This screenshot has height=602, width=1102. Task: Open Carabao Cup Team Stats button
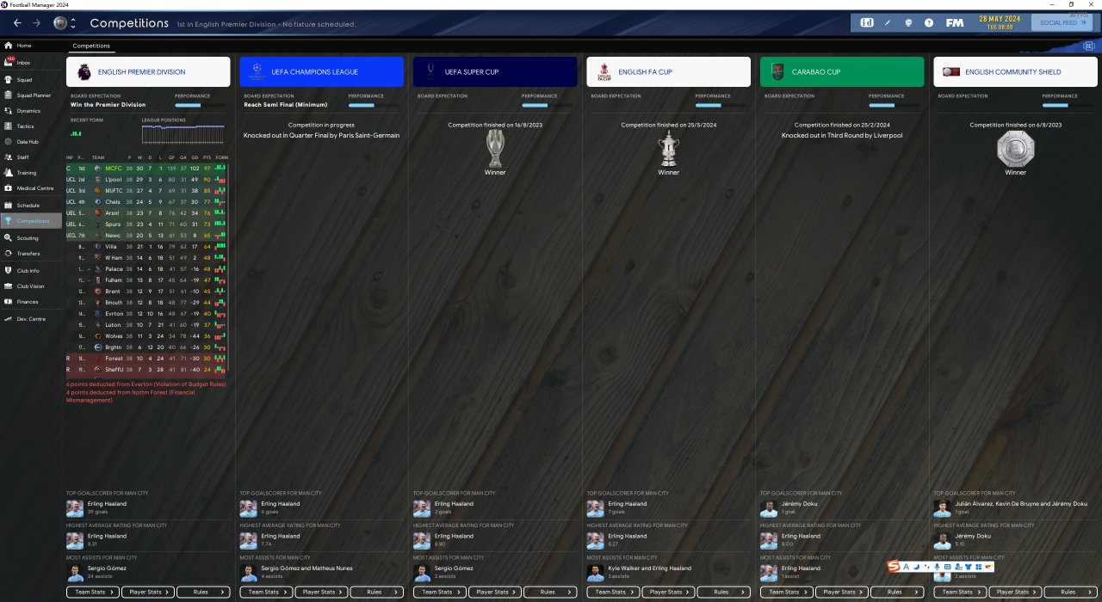tap(787, 592)
